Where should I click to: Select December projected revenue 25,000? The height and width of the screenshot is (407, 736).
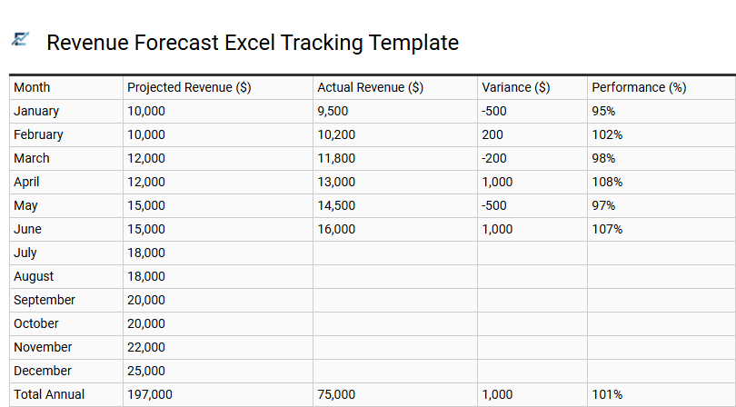click(146, 371)
